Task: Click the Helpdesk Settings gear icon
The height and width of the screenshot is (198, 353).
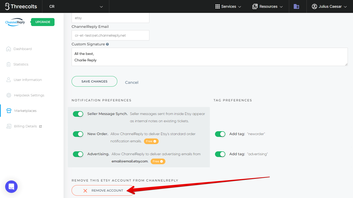Action: click(9, 95)
